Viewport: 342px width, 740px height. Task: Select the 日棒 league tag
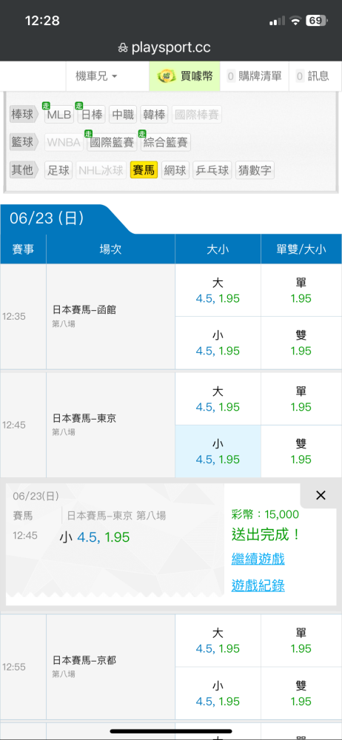92,115
